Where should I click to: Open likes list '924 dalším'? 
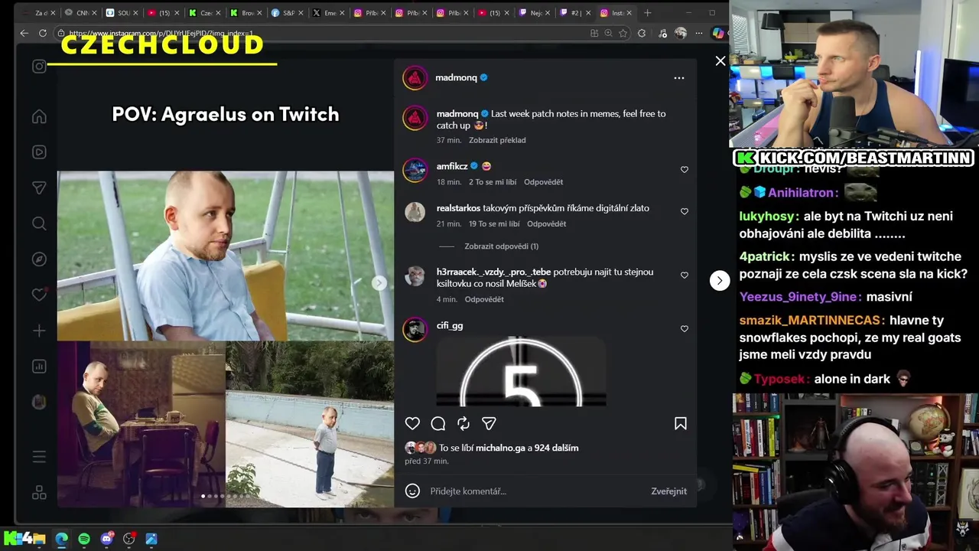[x=556, y=448]
